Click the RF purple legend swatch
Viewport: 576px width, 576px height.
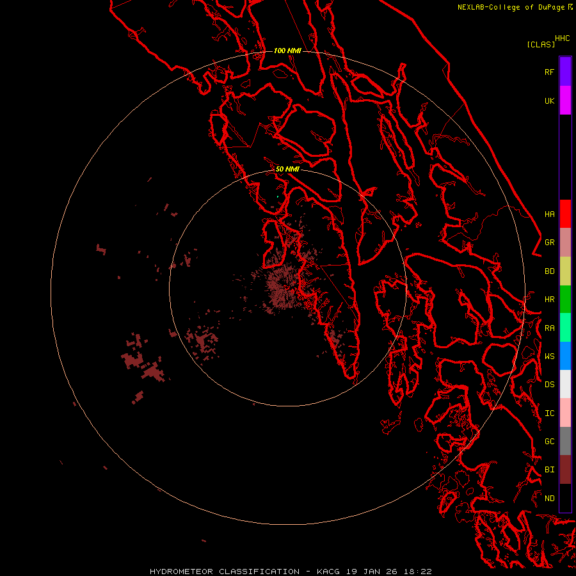click(565, 72)
